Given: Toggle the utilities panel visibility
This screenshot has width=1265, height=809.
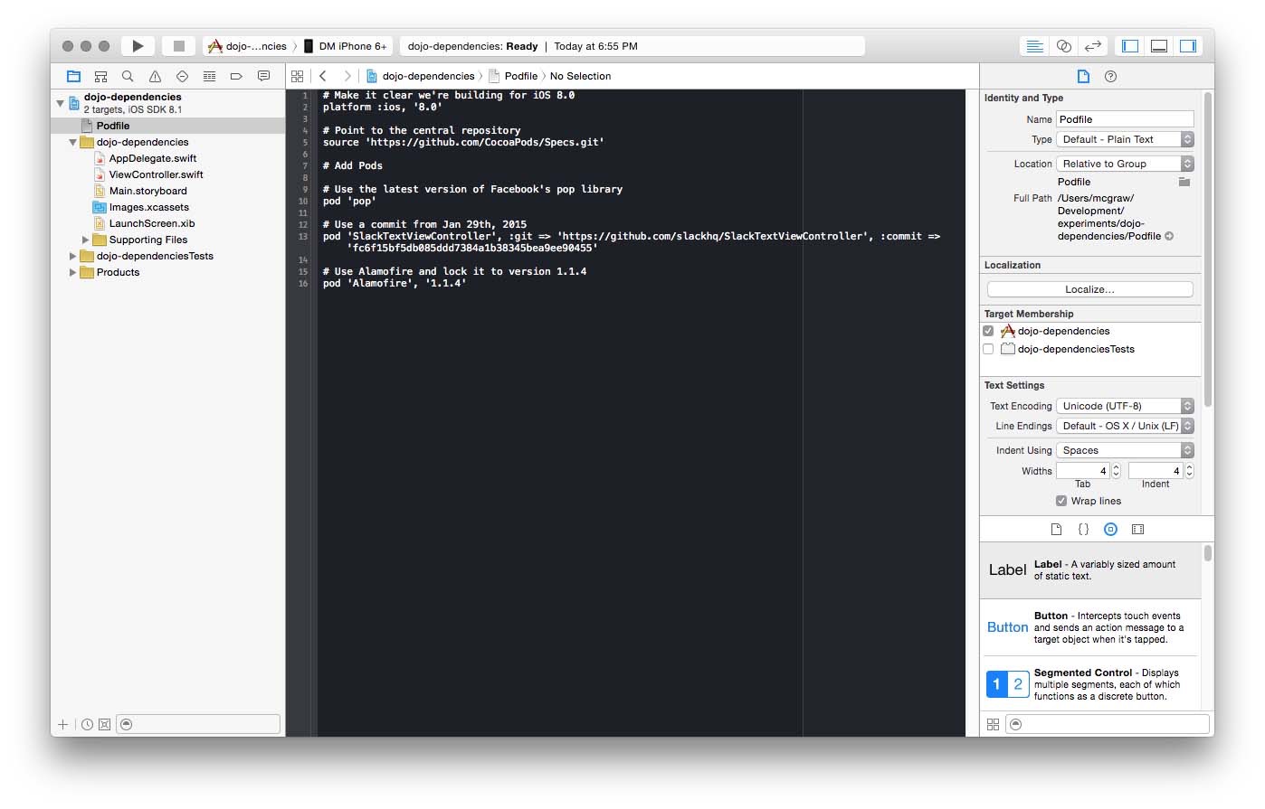Looking at the screenshot, I should click(x=1188, y=46).
